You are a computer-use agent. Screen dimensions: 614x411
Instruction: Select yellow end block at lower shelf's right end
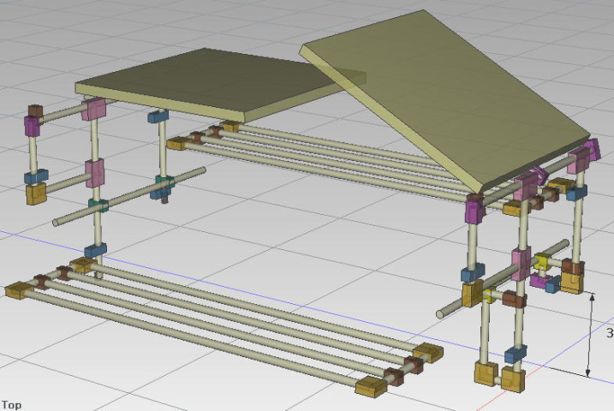427,352
